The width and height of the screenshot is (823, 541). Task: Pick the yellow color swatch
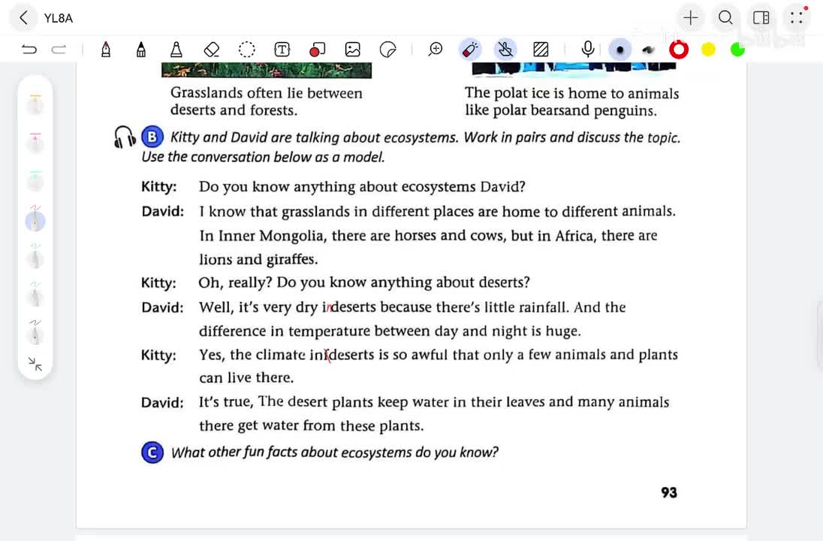(x=708, y=50)
